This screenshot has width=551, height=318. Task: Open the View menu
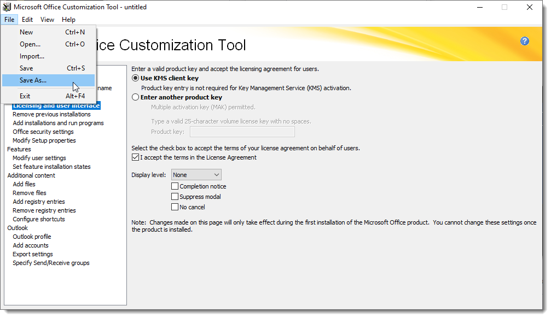47,20
